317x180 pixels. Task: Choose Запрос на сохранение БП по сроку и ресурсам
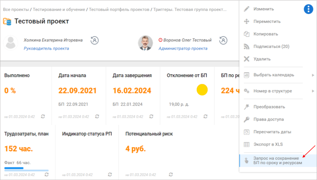[x=278, y=161]
